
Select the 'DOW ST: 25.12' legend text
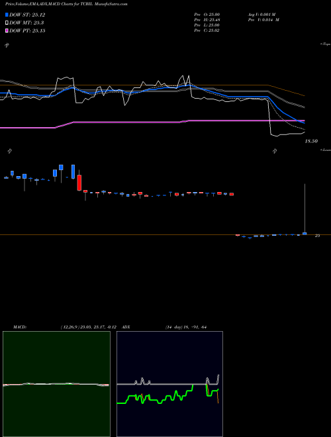[27, 15]
